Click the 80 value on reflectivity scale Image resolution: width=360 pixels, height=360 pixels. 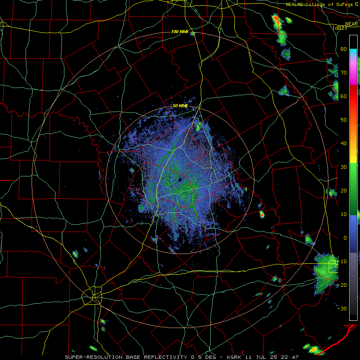coord(344,49)
